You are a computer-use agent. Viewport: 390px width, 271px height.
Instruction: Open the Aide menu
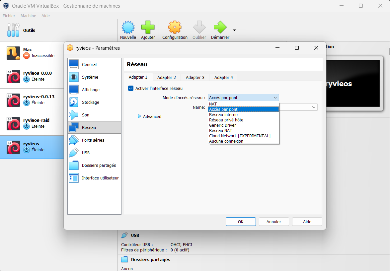click(x=45, y=16)
